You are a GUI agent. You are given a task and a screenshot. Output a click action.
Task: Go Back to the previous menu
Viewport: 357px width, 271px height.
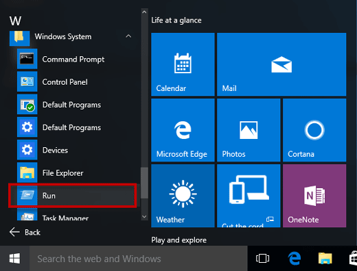tap(25, 232)
